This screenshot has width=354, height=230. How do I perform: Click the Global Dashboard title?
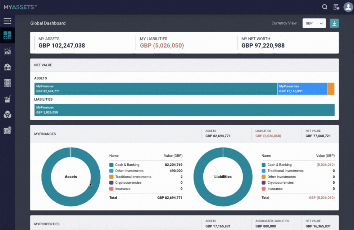coord(48,23)
